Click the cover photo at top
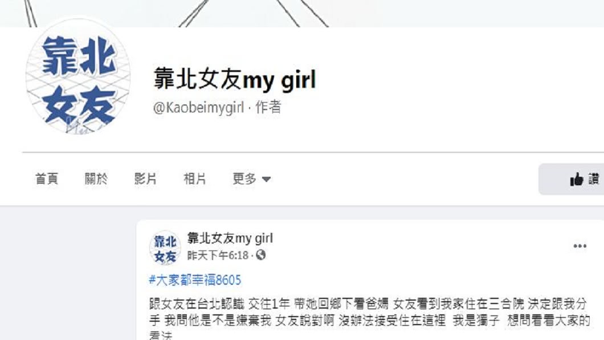Image resolution: width=604 pixels, height=340 pixels. pyautogui.click(x=302, y=14)
